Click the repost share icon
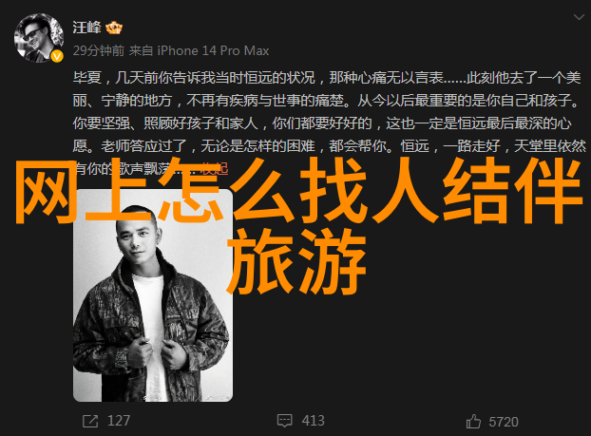 [x=90, y=421]
